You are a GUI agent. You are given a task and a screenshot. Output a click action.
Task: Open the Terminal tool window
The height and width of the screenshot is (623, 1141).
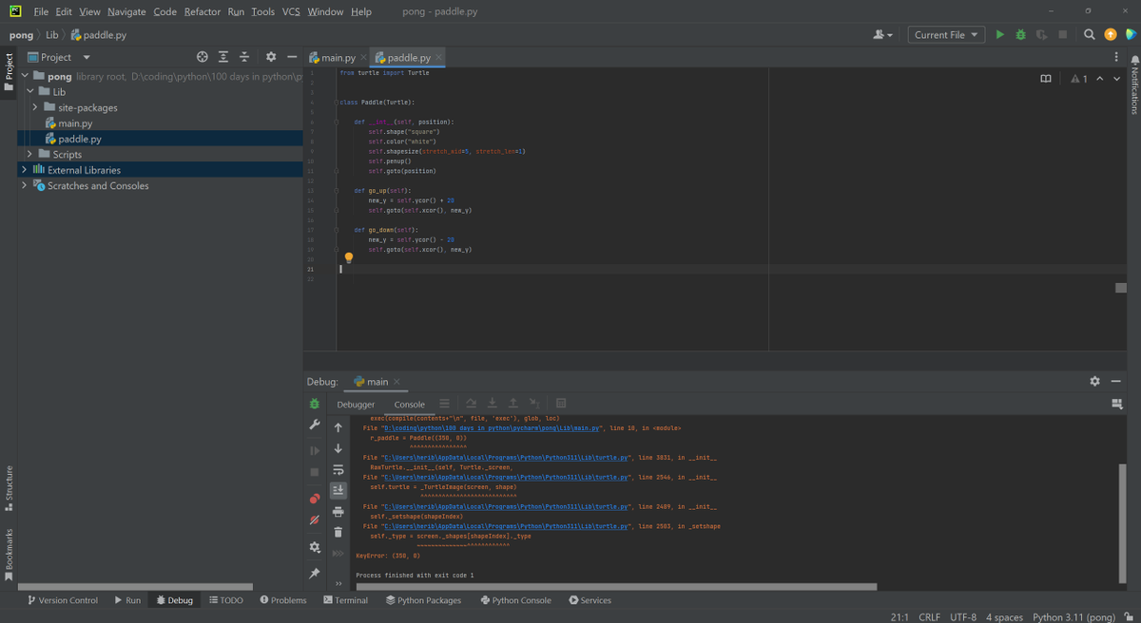(x=345, y=600)
